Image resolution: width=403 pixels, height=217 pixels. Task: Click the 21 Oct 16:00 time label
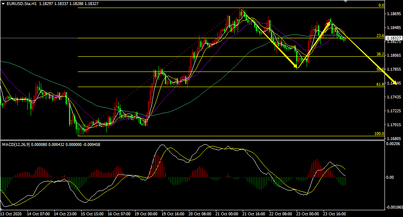click(x=254, y=214)
